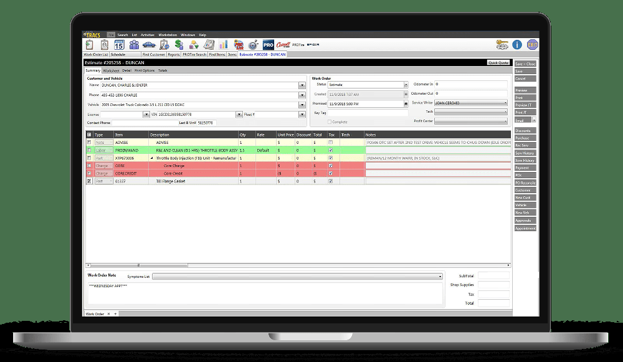Click the blue info icon
The image size is (623, 362).
click(517, 45)
